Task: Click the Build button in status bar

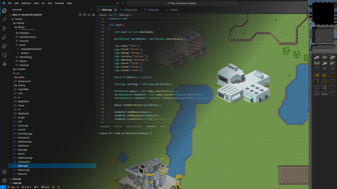Action: click(x=45, y=187)
